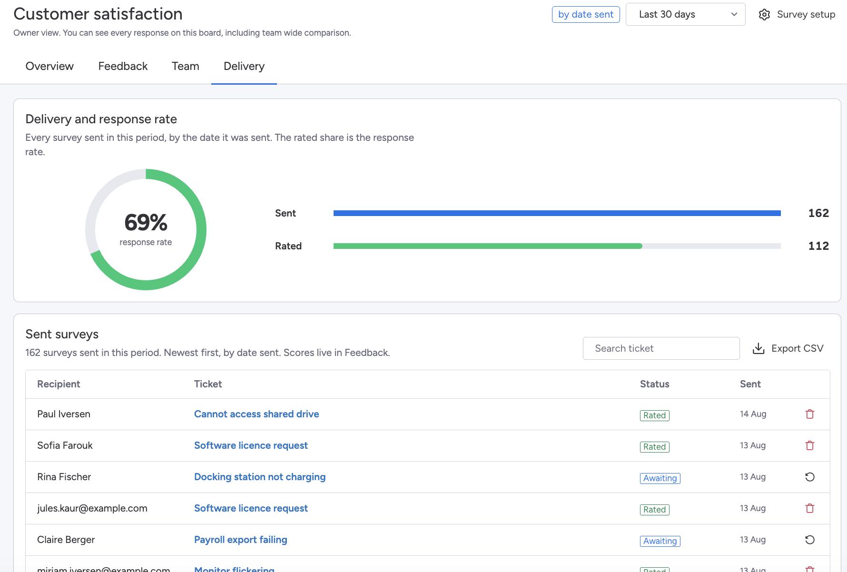Click the Export CSV label

click(x=797, y=348)
